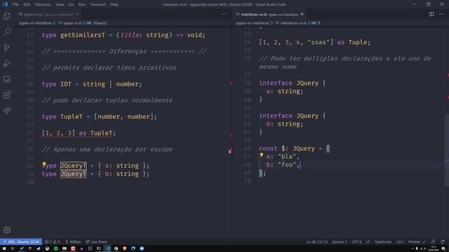
Task: Open the TypeScript language mode picker
Action: 383,241
